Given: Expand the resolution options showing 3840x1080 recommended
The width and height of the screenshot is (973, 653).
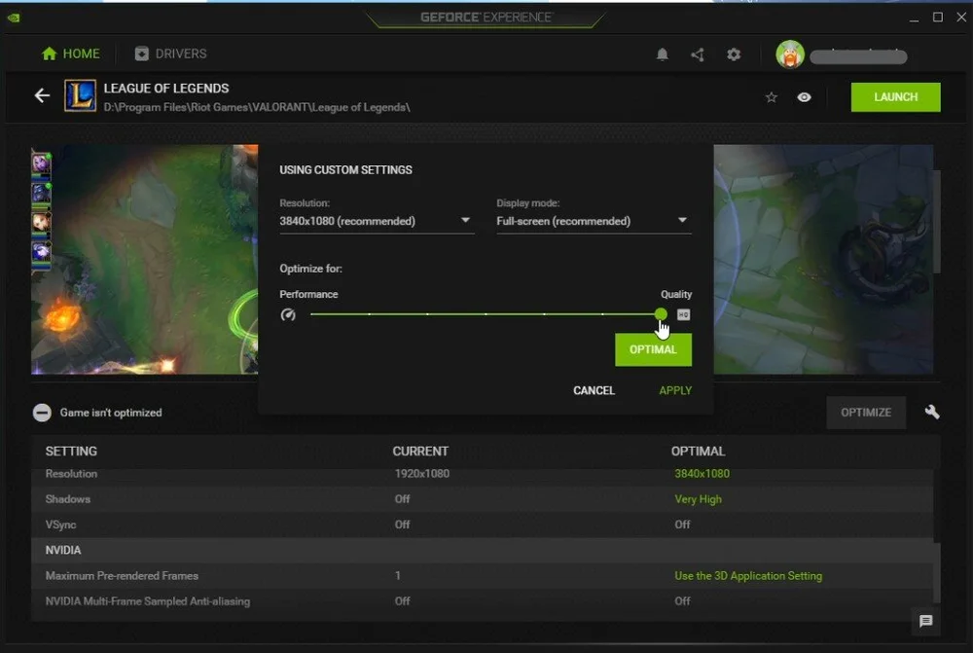Looking at the screenshot, I should click(x=465, y=221).
